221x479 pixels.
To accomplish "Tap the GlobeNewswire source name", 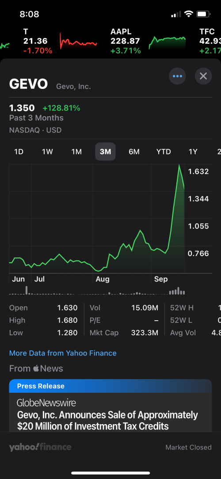I will coord(46,403).
